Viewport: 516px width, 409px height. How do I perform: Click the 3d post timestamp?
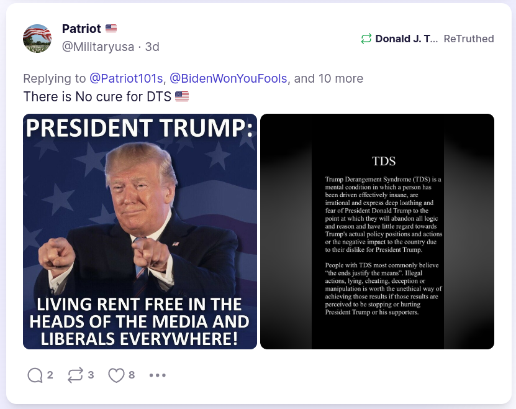pyautogui.click(x=152, y=47)
